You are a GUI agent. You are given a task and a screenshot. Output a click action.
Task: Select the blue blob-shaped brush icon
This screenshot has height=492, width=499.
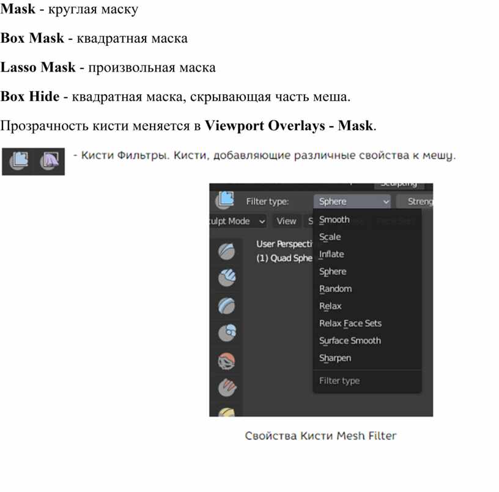[227, 305]
